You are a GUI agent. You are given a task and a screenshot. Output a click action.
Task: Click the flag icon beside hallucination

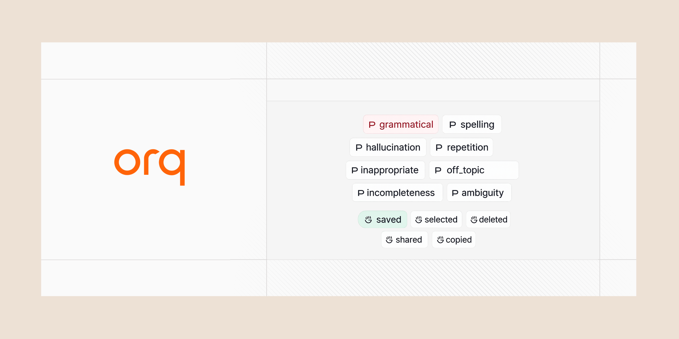[x=359, y=147]
